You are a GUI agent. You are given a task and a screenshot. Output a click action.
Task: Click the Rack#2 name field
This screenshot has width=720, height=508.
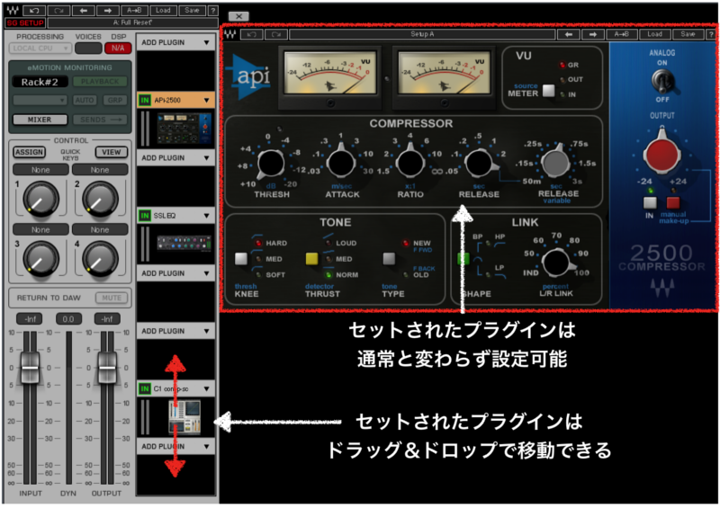40,82
